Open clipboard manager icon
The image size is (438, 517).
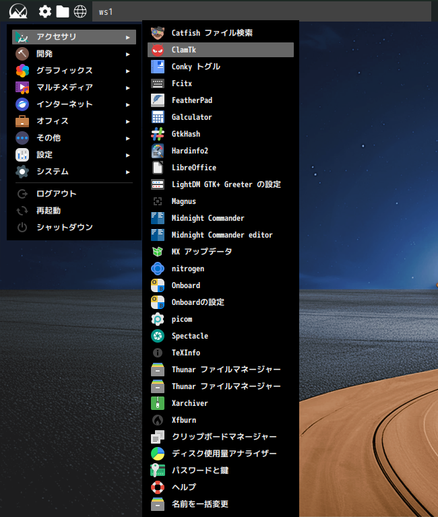point(158,437)
